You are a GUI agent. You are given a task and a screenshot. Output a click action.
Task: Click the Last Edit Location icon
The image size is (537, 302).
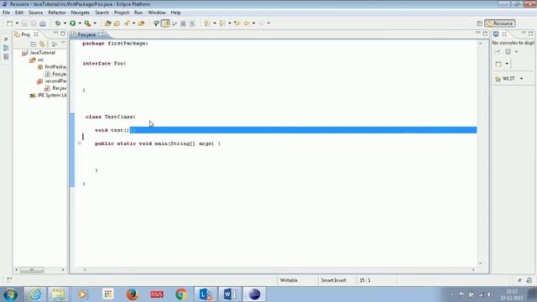tap(237, 23)
